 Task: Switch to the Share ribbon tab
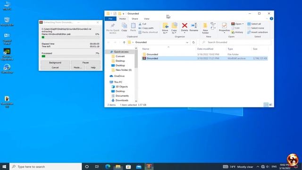click(x=135, y=19)
